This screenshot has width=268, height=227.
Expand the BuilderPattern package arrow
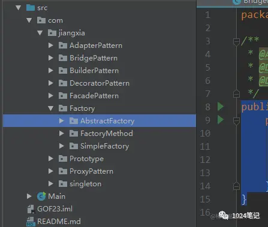click(51, 71)
